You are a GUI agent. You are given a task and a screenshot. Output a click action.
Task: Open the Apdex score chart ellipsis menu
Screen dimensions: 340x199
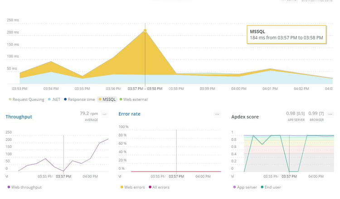click(330, 114)
